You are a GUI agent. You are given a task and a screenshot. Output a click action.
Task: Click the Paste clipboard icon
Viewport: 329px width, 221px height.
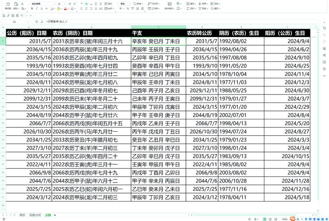click(x=16, y=4)
